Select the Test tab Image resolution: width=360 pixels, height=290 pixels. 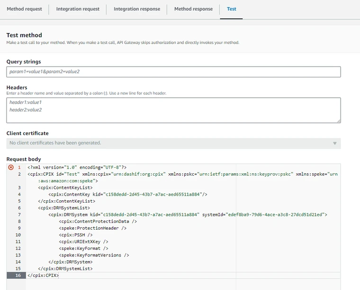231,9
